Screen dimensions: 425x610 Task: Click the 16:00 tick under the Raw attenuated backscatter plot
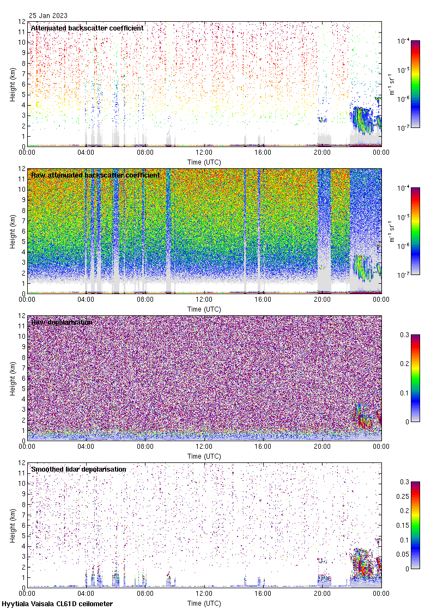(263, 300)
